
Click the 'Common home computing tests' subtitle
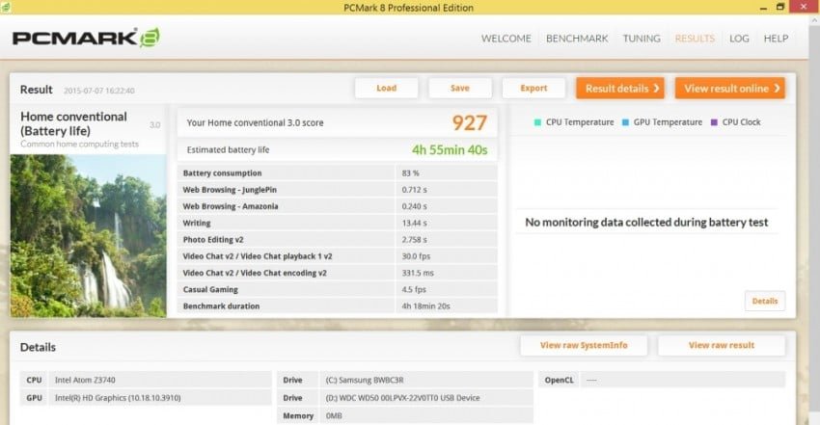(x=79, y=145)
